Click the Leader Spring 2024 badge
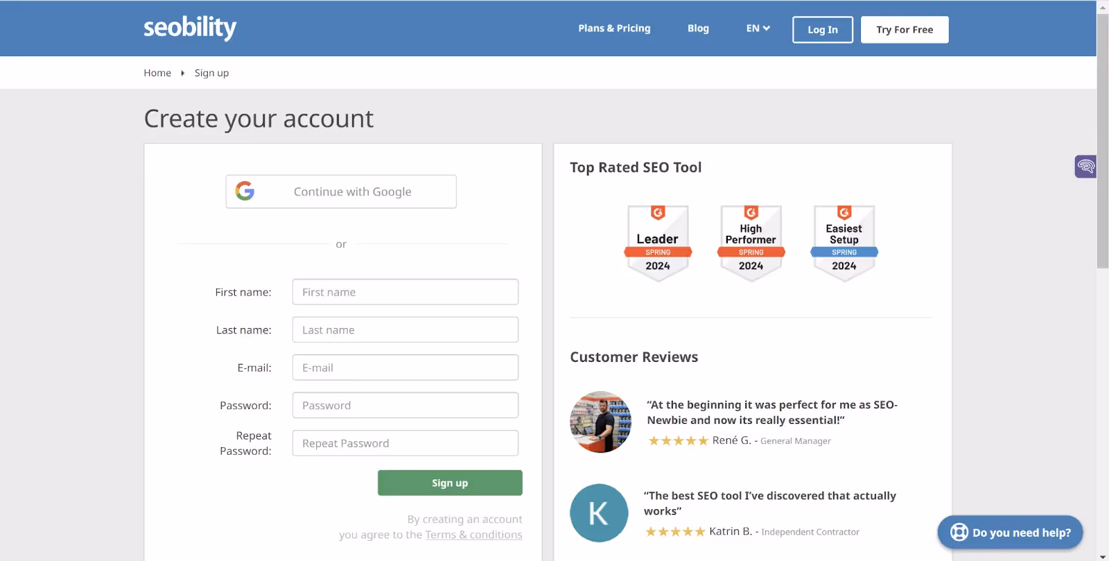This screenshot has height=561, width=1109. (x=658, y=243)
